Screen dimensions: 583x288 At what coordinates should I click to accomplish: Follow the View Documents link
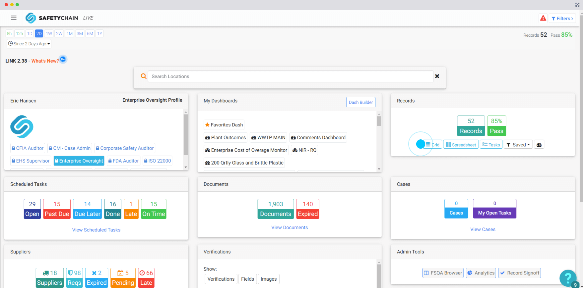click(290, 227)
